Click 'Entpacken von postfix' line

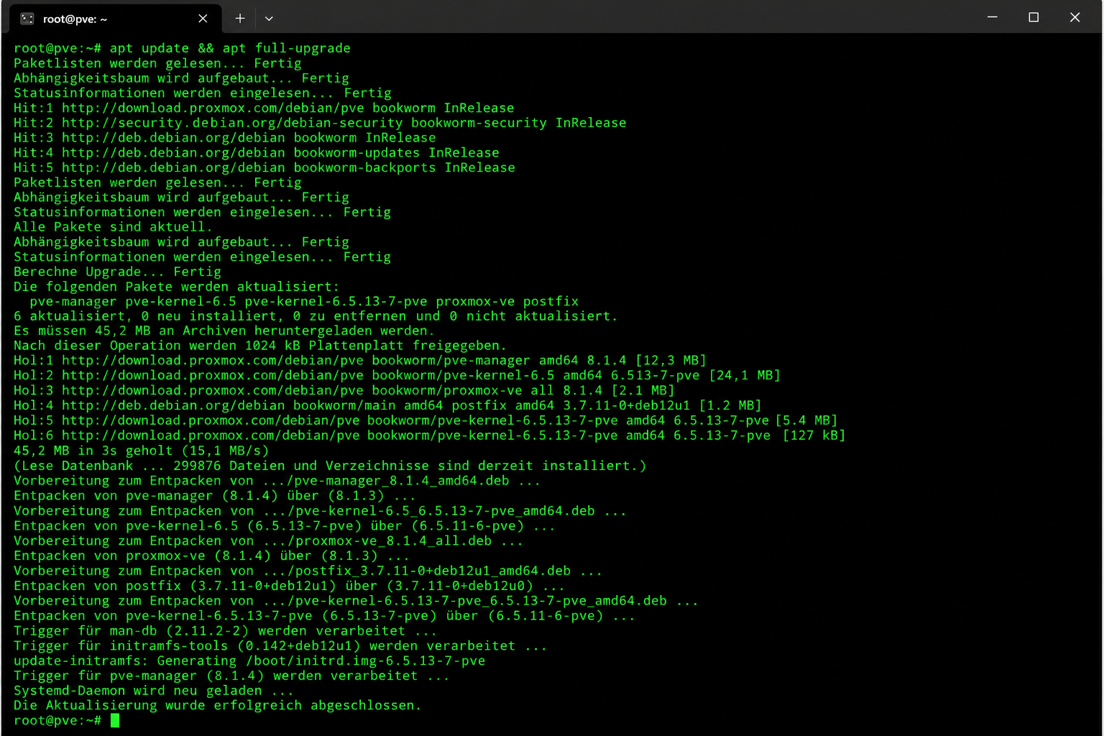[289, 586]
